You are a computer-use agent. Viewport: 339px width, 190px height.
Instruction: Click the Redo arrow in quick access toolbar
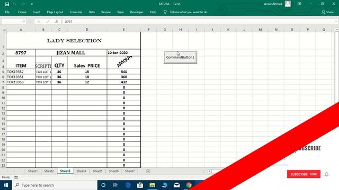pyautogui.click(x=23, y=4)
